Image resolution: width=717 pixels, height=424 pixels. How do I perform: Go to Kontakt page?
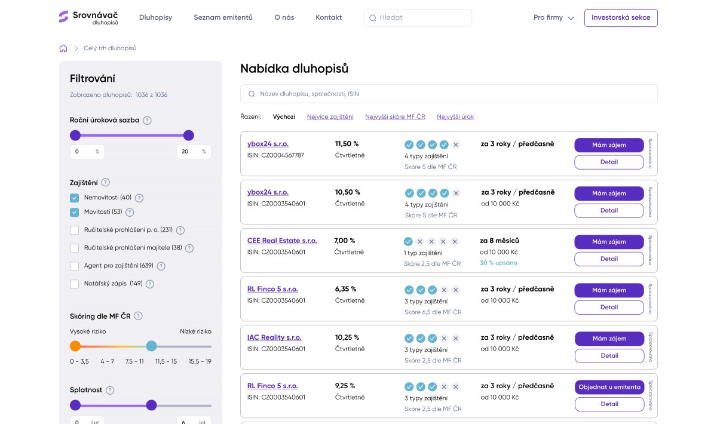pos(329,18)
